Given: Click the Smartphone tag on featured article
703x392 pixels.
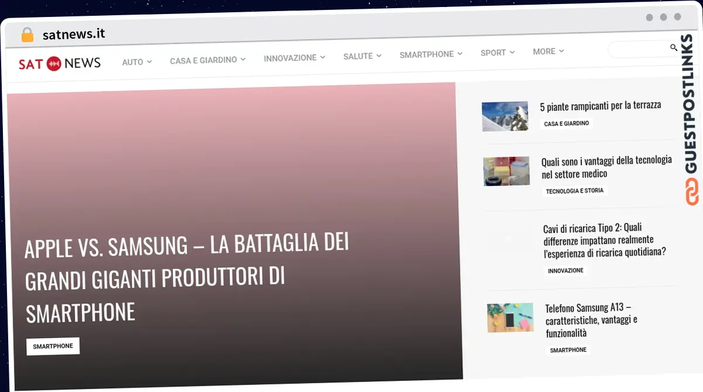Looking at the screenshot, I should (53, 346).
